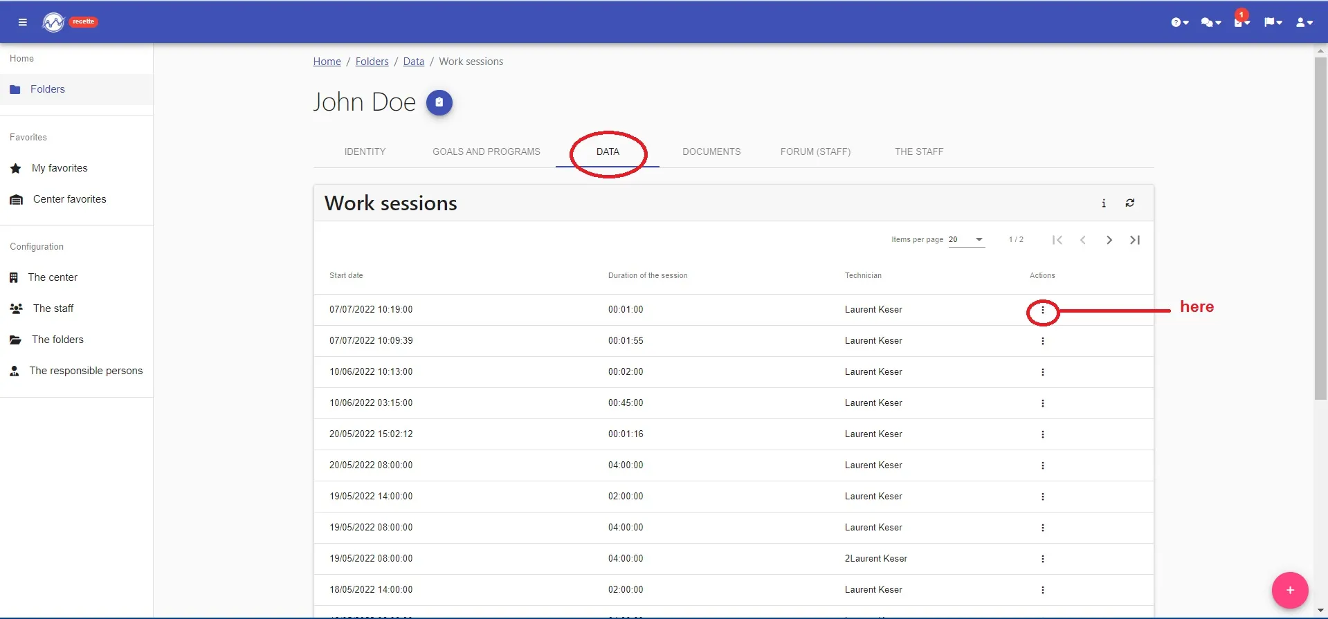Viewport: 1328px width, 619px height.
Task: Click the page vertical scrollbar
Action: [1320, 228]
